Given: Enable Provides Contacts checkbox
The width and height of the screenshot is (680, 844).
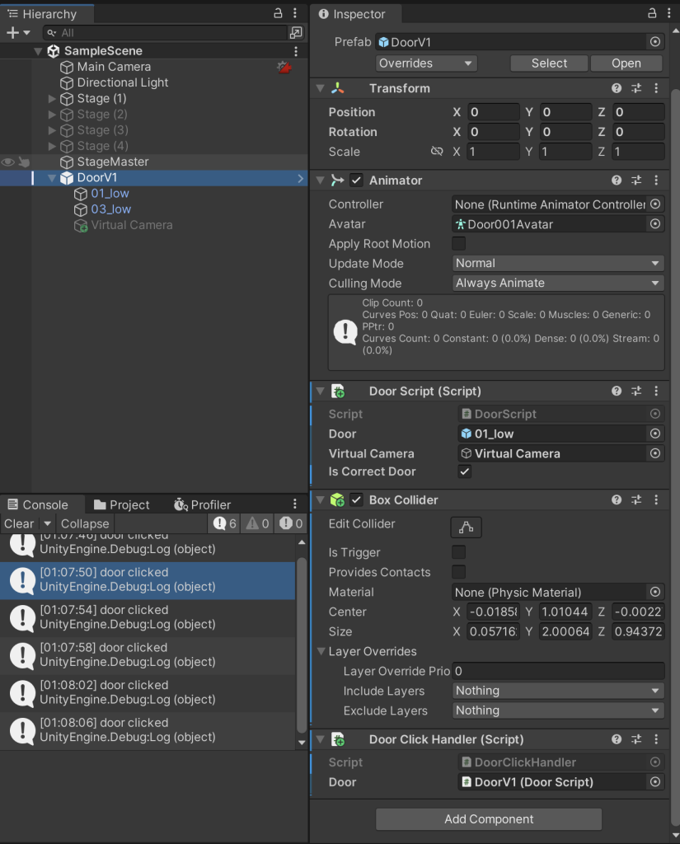Looking at the screenshot, I should click(459, 572).
